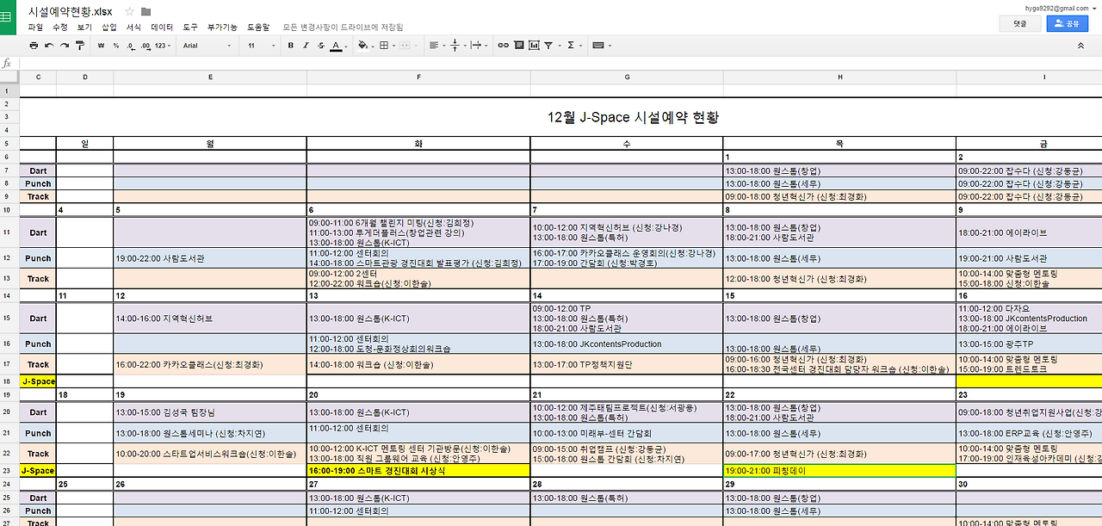The image size is (1102, 526).
Task: Select cell 13:00-18:00 JKcontentsProduction in Punch row
Action: (x=627, y=343)
